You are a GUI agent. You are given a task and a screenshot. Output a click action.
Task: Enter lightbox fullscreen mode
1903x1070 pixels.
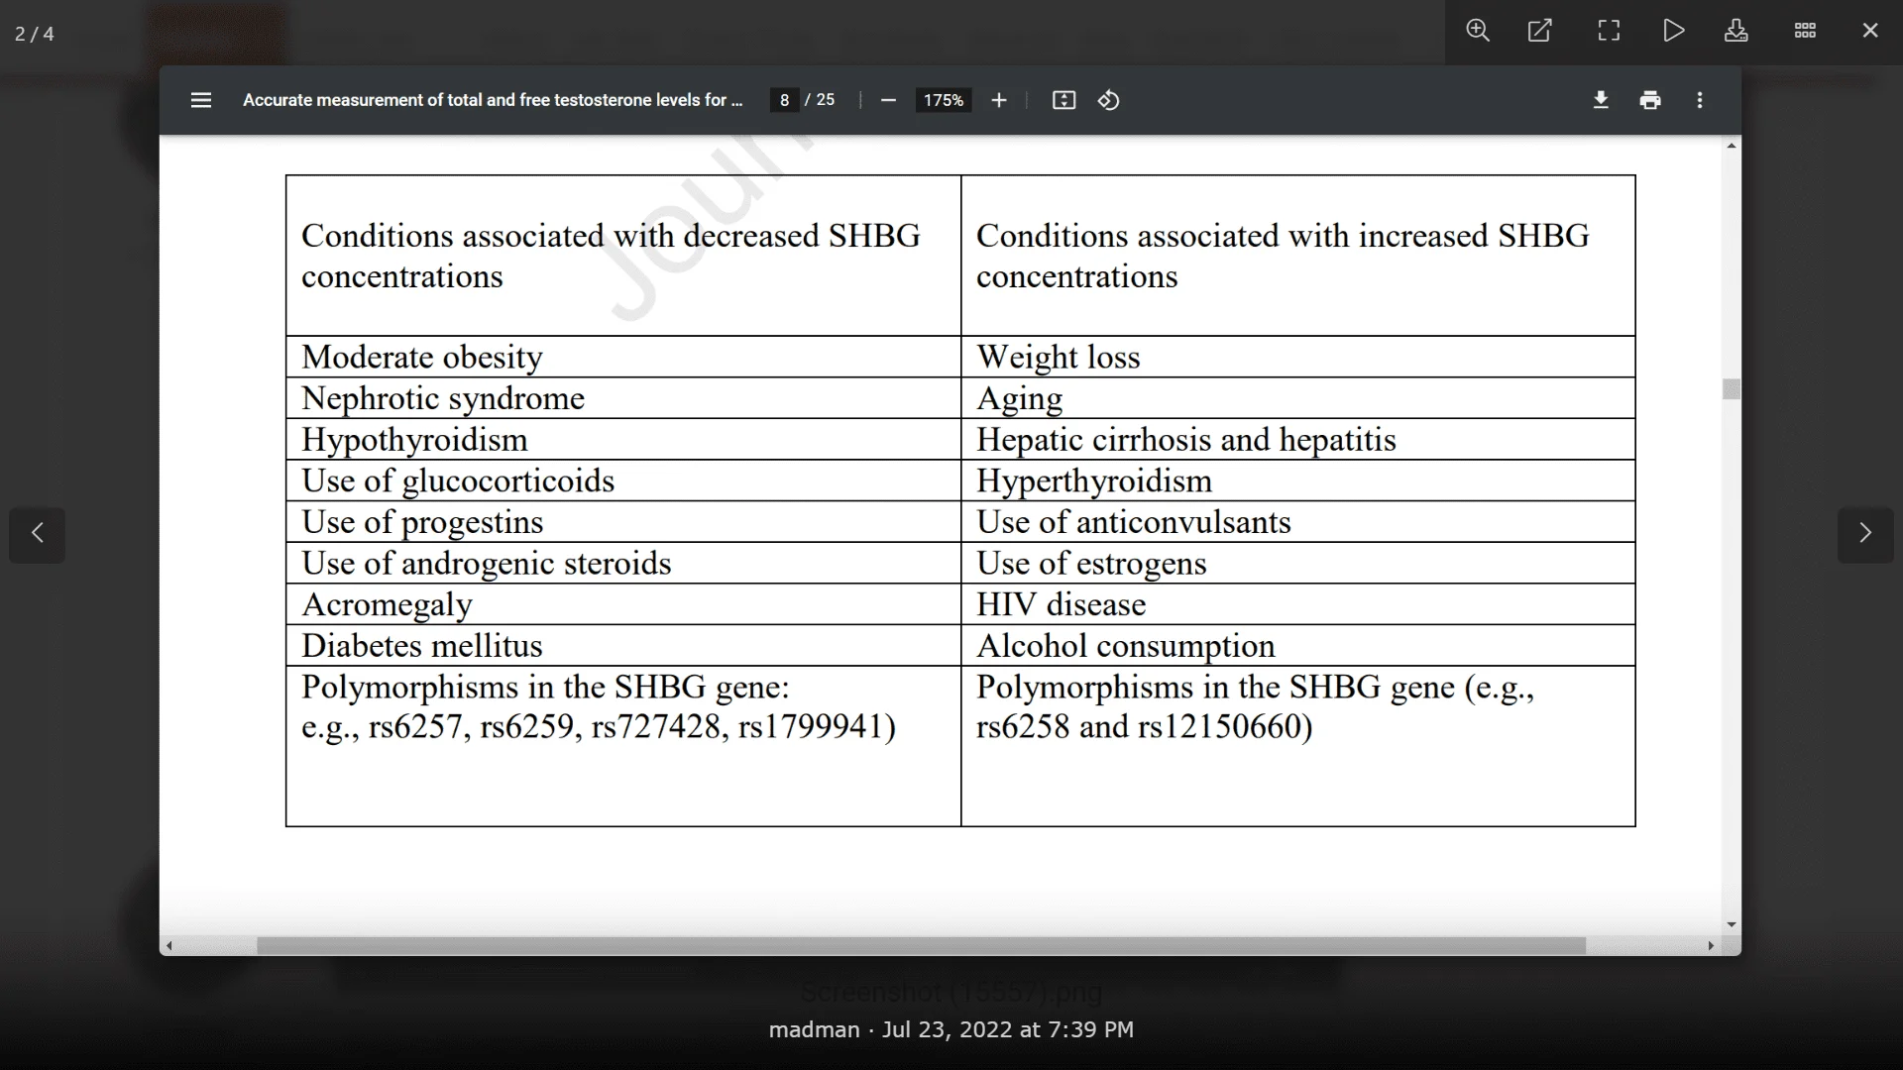click(1609, 31)
